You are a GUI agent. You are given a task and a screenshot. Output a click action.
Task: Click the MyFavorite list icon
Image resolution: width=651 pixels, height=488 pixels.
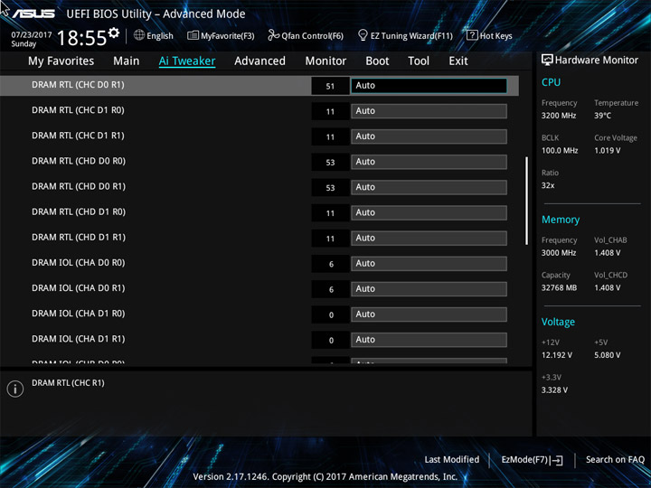point(193,35)
